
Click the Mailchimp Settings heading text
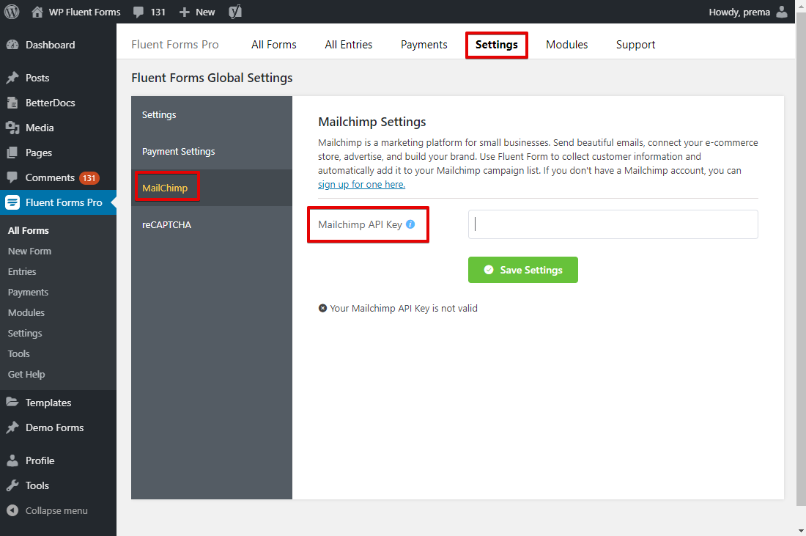[x=372, y=122]
